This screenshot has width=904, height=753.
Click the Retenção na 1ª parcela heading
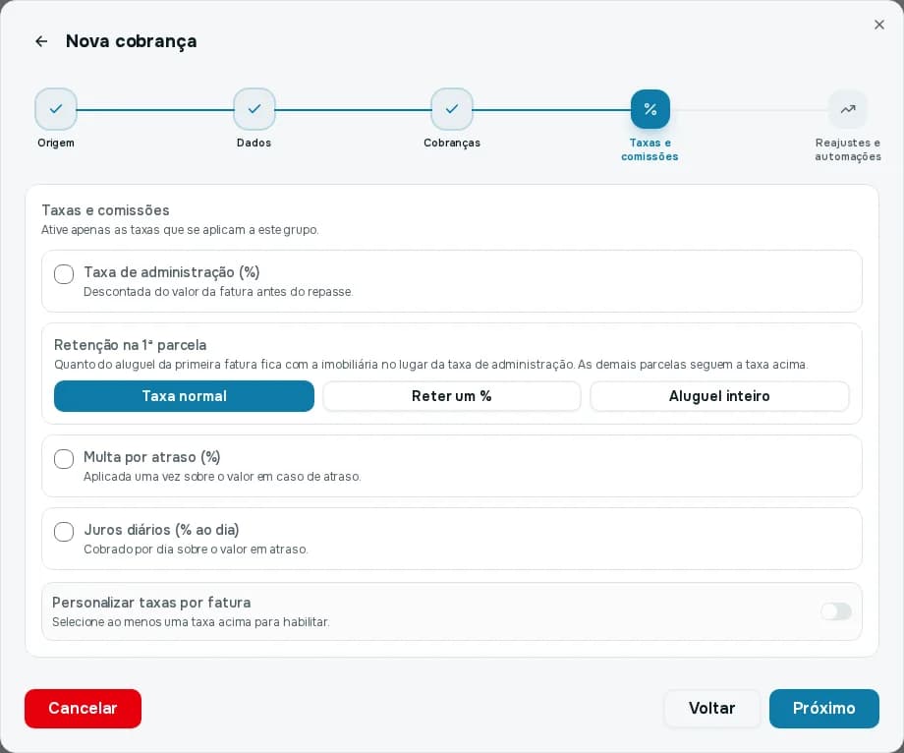[x=131, y=345]
